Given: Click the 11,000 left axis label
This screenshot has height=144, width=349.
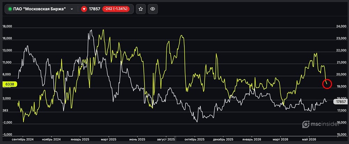Looking at the screenshot, I should point(7,62).
